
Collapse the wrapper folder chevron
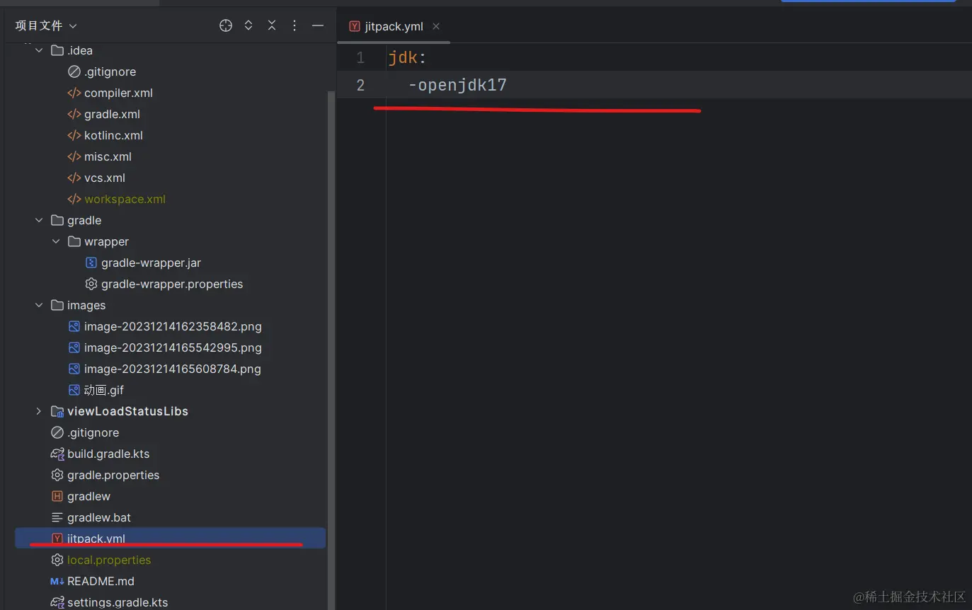point(56,241)
